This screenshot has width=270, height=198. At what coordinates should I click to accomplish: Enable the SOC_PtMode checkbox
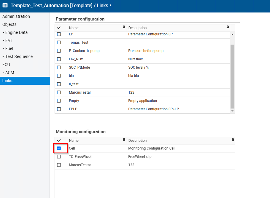[58, 67]
